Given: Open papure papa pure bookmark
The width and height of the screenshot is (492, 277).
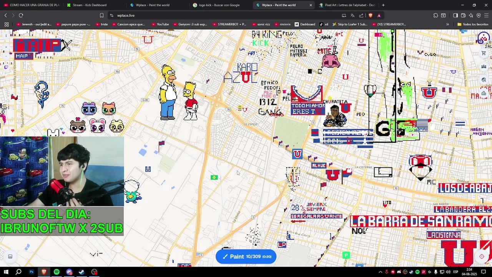Looking at the screenshot, I should [73, 24].
